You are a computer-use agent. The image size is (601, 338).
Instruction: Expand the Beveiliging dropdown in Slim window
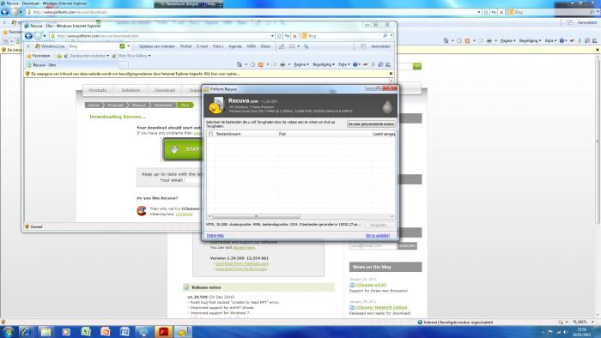pyautogui.click(x=324, y=64)
